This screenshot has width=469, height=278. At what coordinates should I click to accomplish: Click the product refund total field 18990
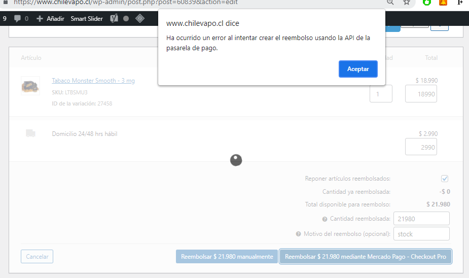(421, 94)
